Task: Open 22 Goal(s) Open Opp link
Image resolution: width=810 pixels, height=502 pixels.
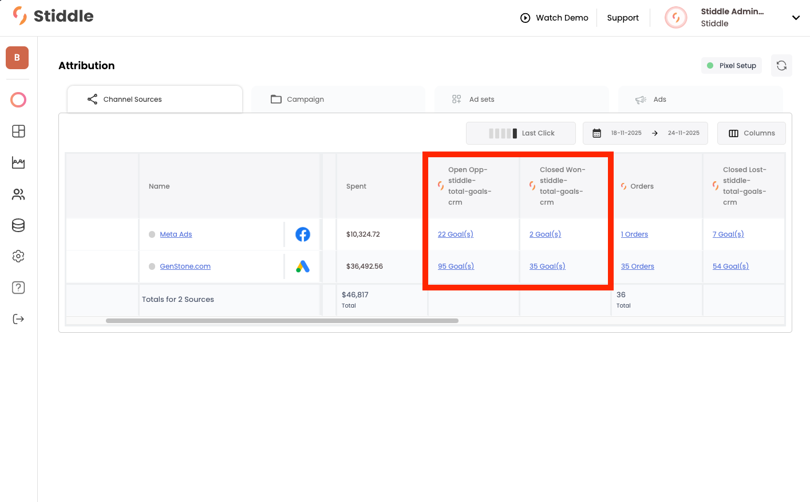Action: tap(456, 234)
